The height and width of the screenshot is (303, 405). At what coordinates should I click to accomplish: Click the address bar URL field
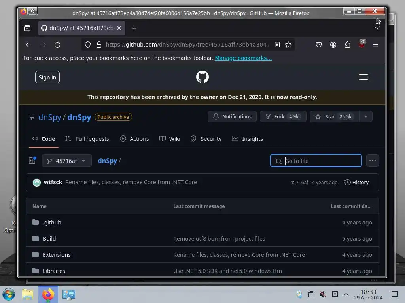pyautogui.click(x=187, y=45)
